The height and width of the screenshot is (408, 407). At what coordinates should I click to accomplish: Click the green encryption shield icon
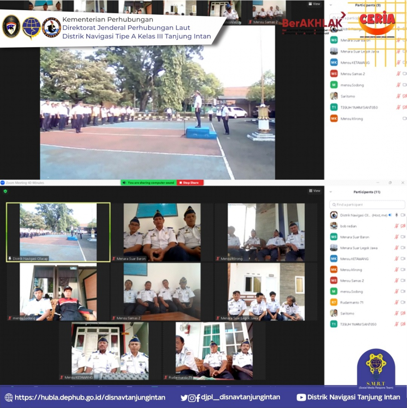[x=5, y=191]
